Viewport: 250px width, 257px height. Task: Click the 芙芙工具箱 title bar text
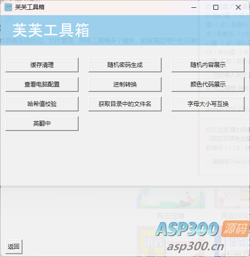tap(30, 7)
